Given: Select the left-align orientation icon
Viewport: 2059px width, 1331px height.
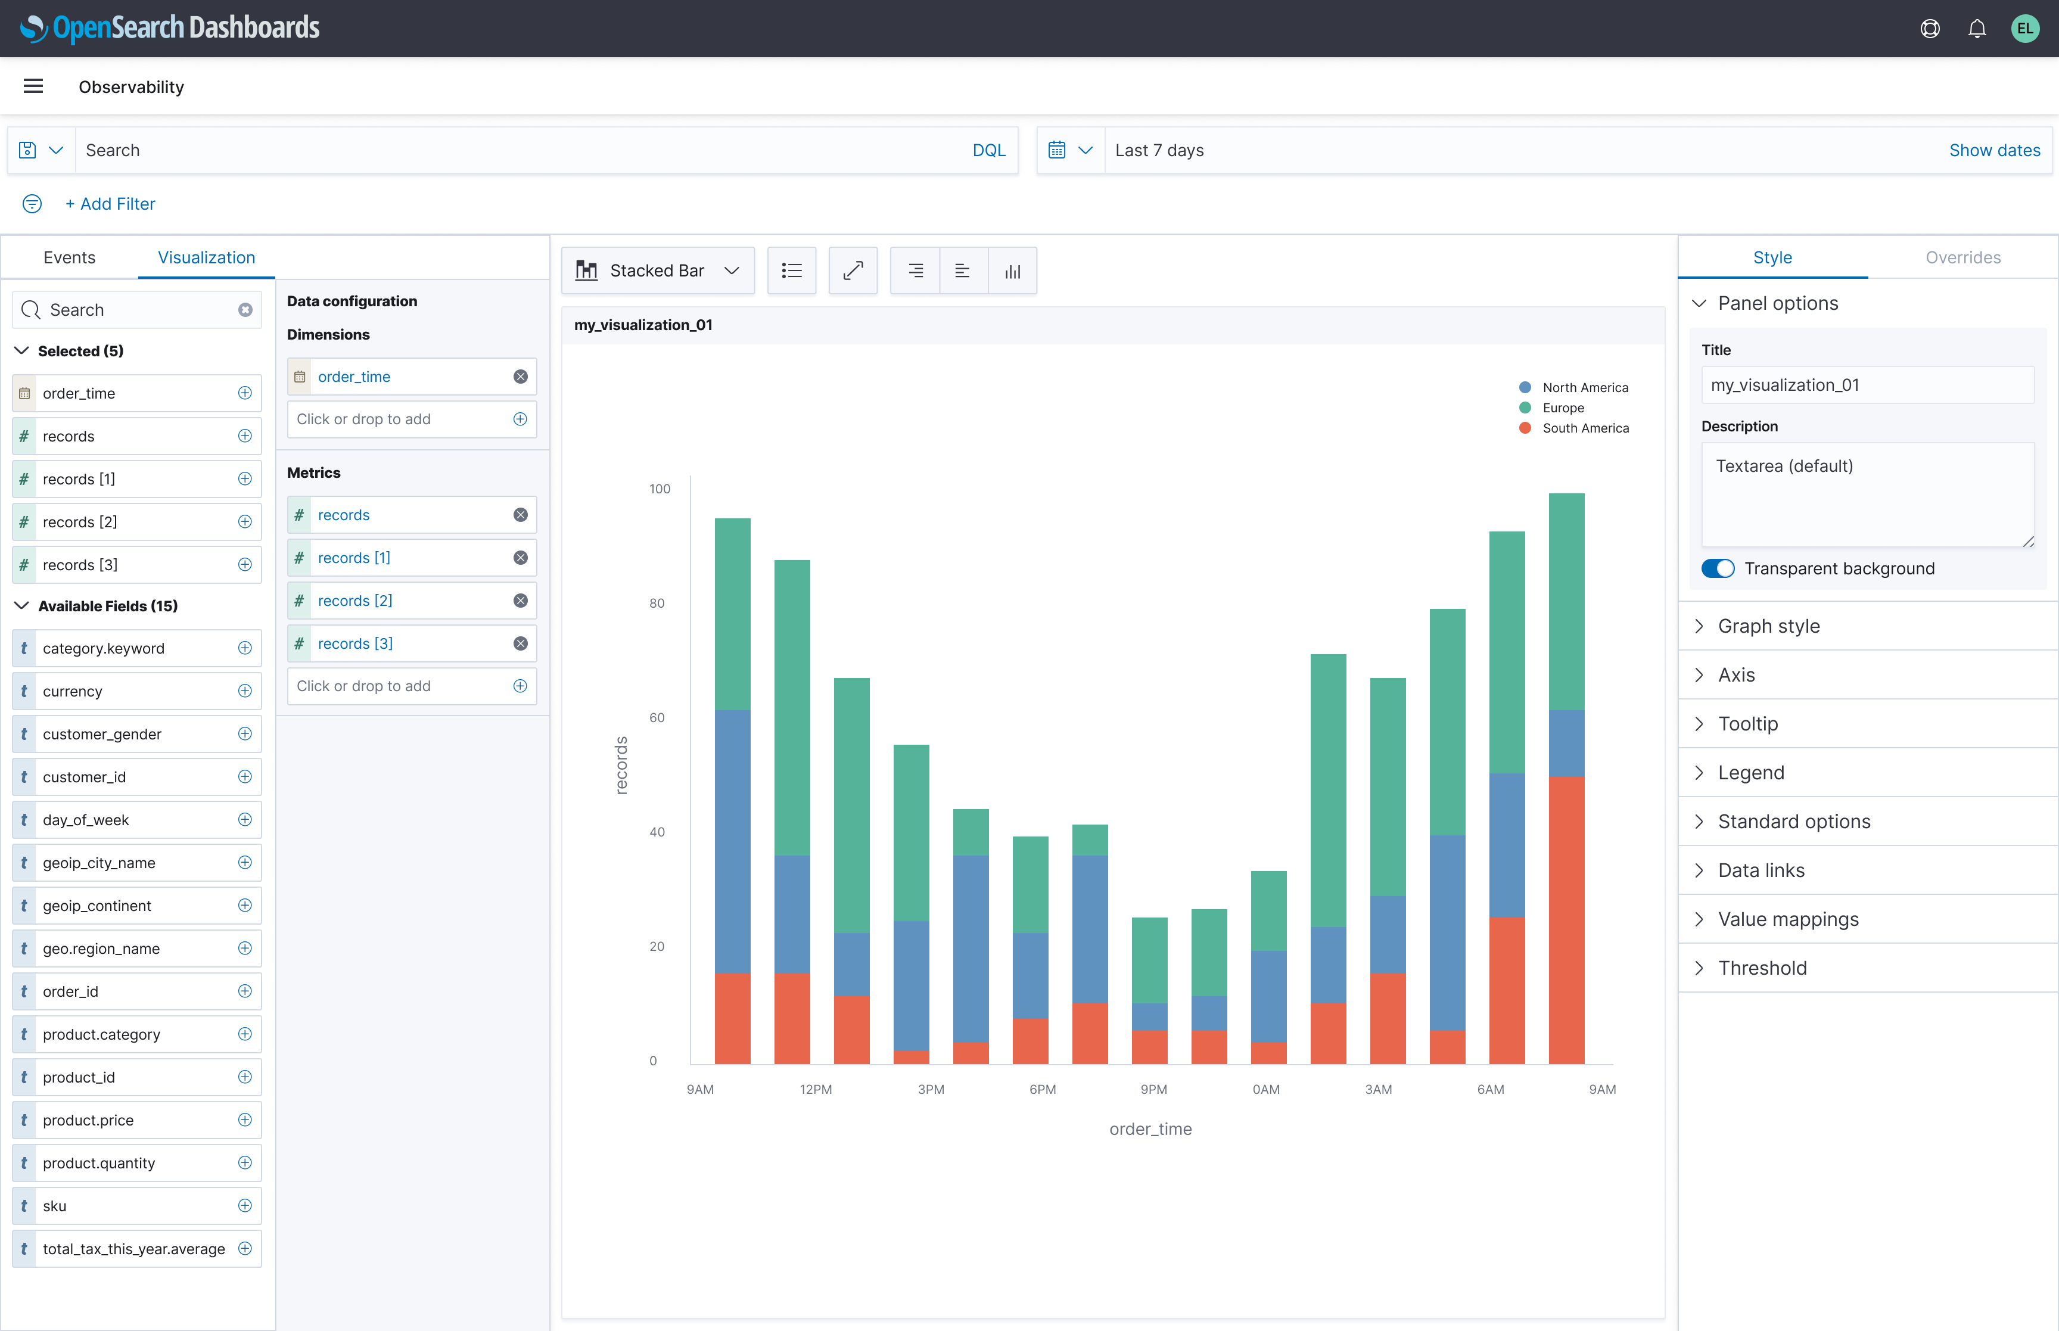Looking at the screenshot, I should (962, 270).
